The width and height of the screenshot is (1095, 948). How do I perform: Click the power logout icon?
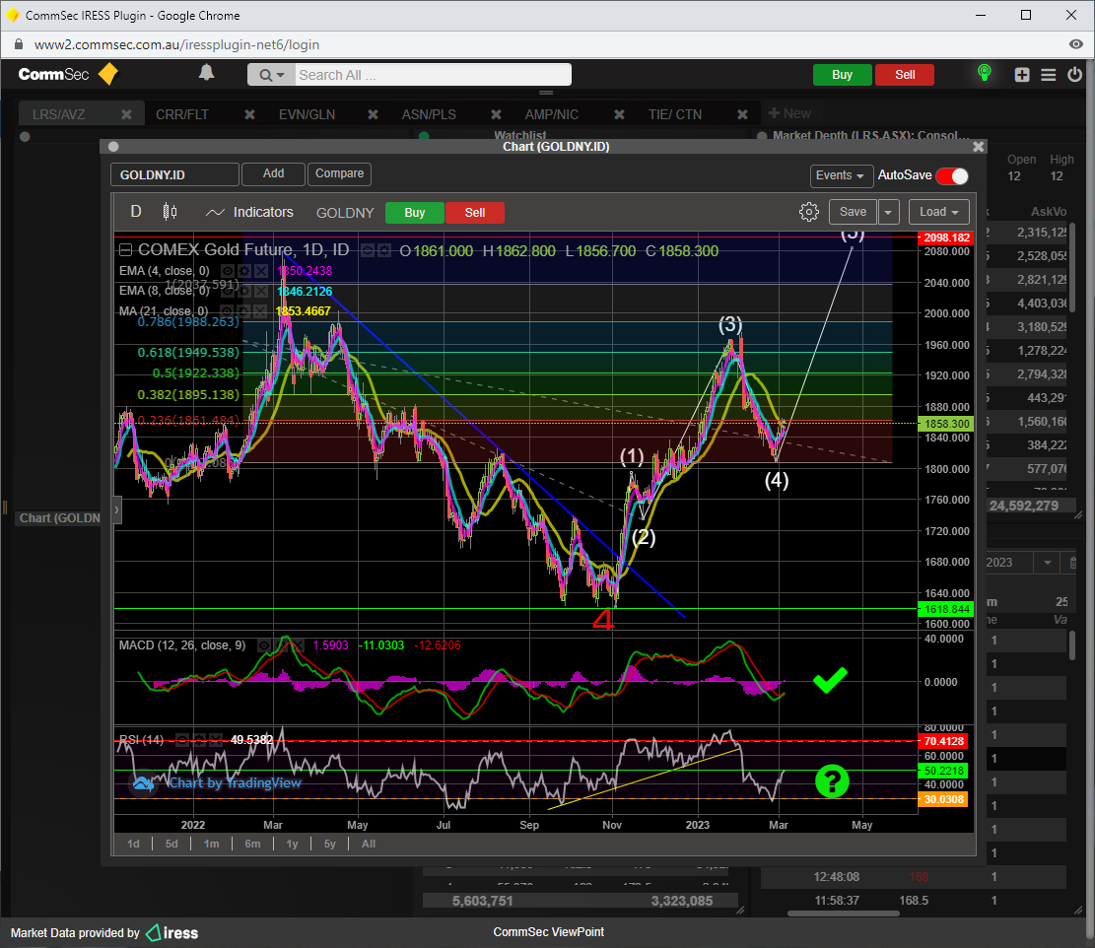tap(1074, 74)
